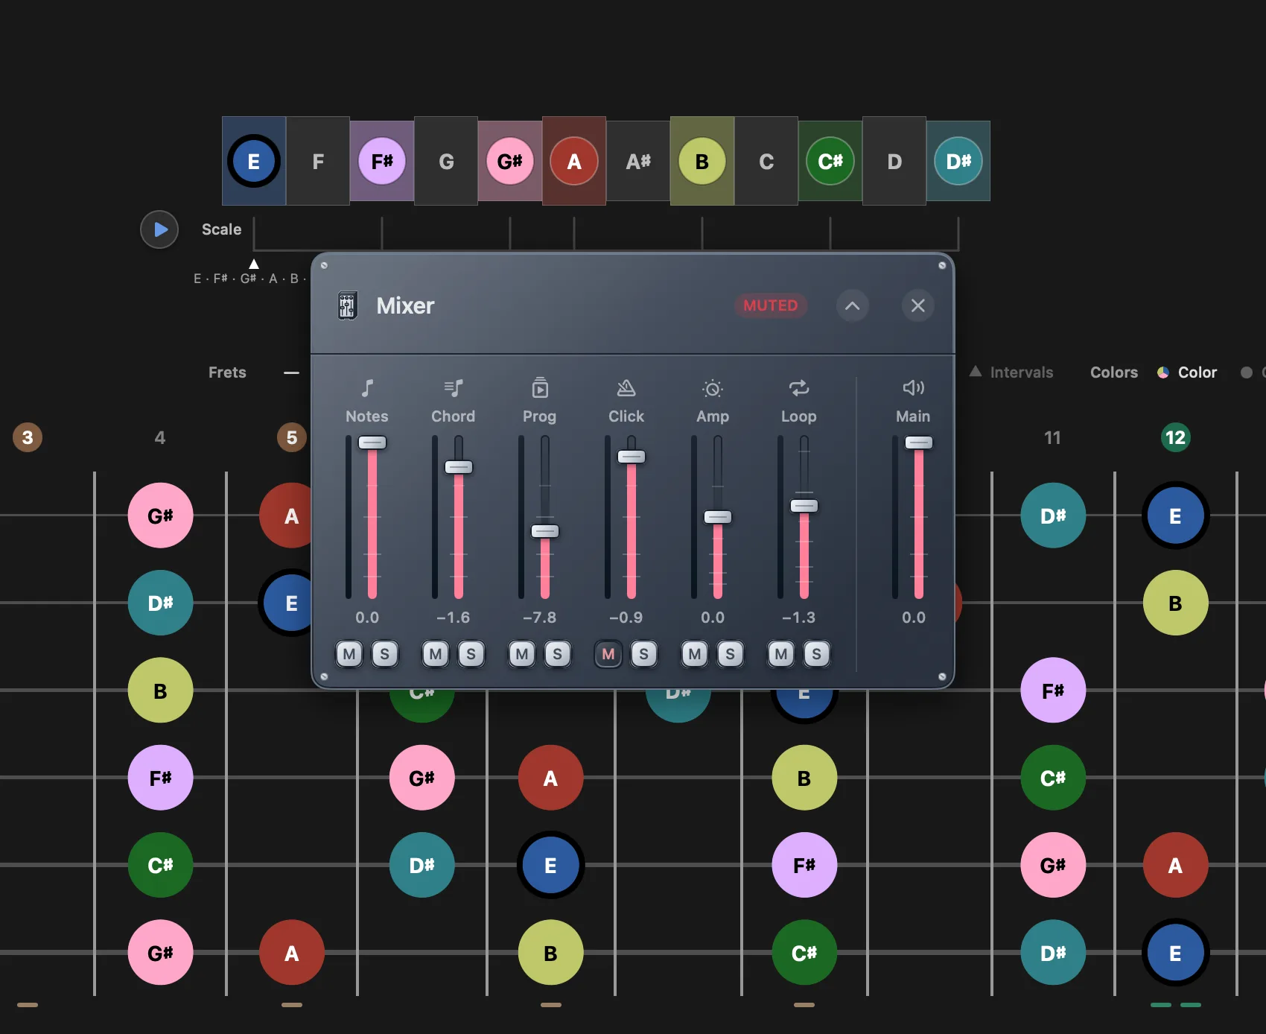Unmute the Click channel
This screenshot has width=1266, height=1034.
point(608,654)
